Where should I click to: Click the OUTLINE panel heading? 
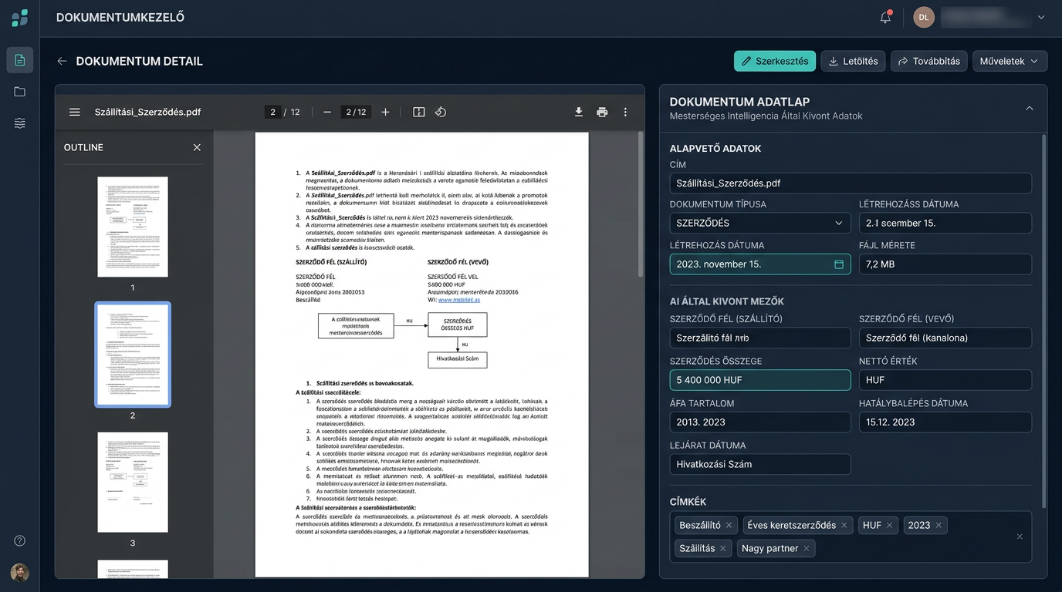83,147
